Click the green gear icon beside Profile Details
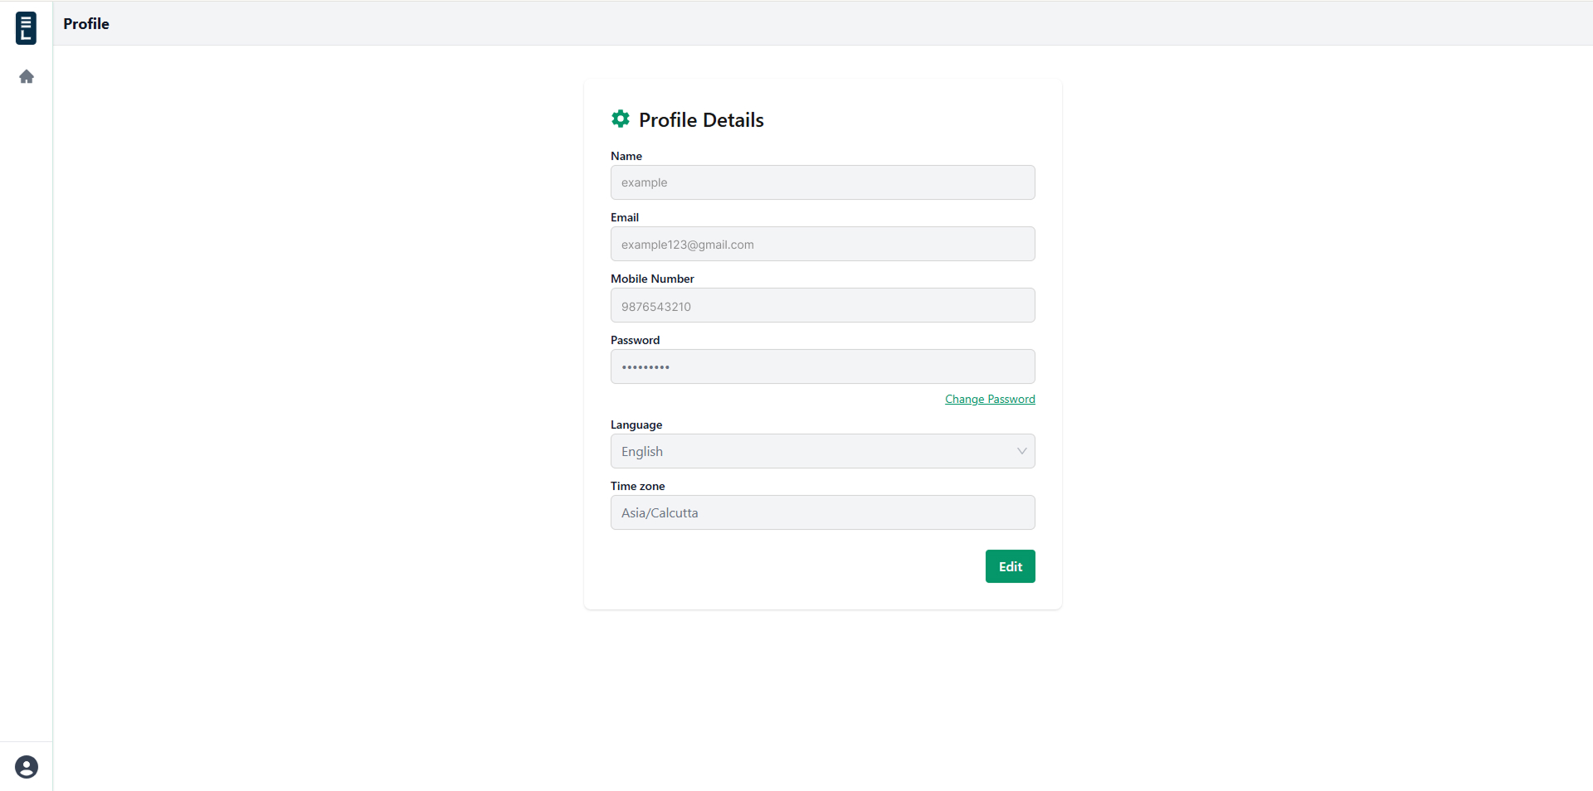Image resolution: width=1593 pixels, height=791 pixels. coord(621,119)
